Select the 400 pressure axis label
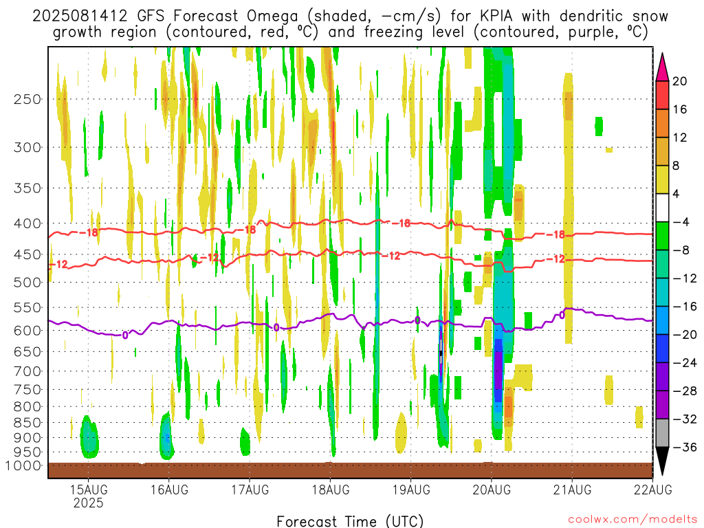Screen dimensions: 704x528 pyautogui.click(x=27, y=223)
